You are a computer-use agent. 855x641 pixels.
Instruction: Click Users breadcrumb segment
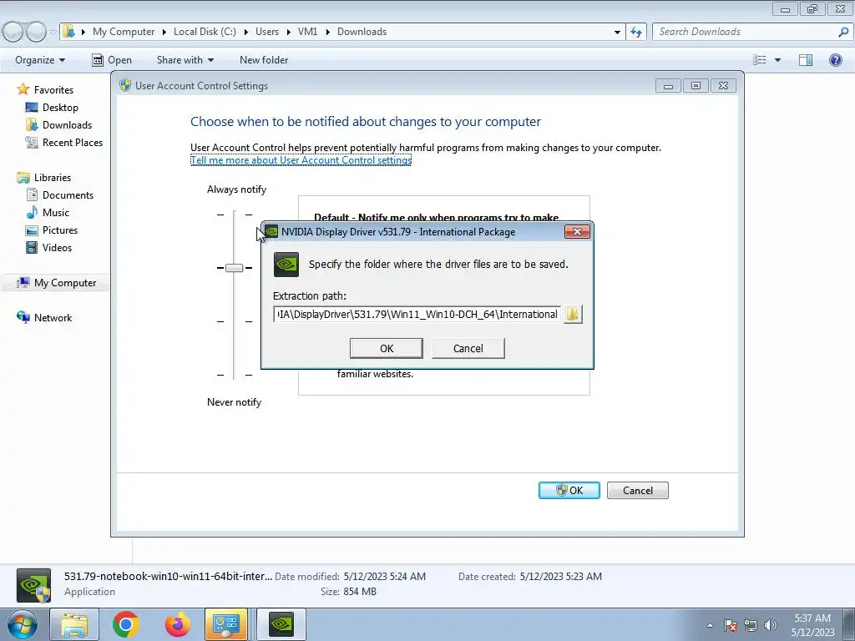point(267,32)
